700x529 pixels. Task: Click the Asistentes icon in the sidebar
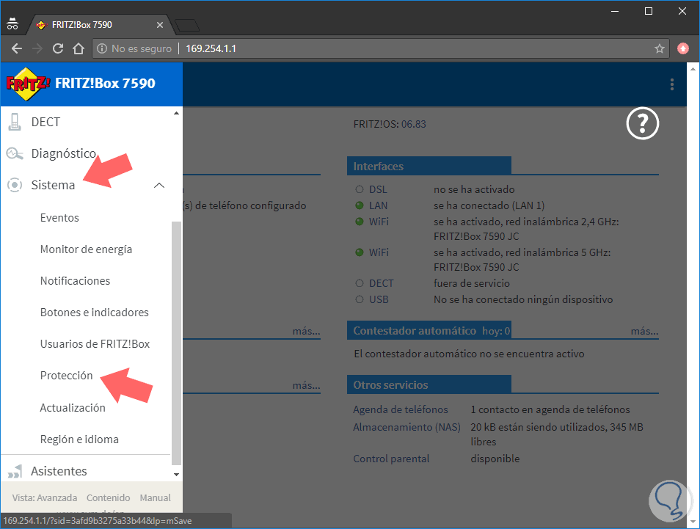[15, 471]
